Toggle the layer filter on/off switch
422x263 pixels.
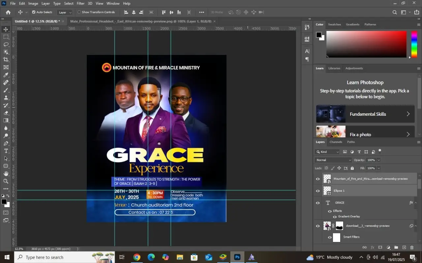380,151
